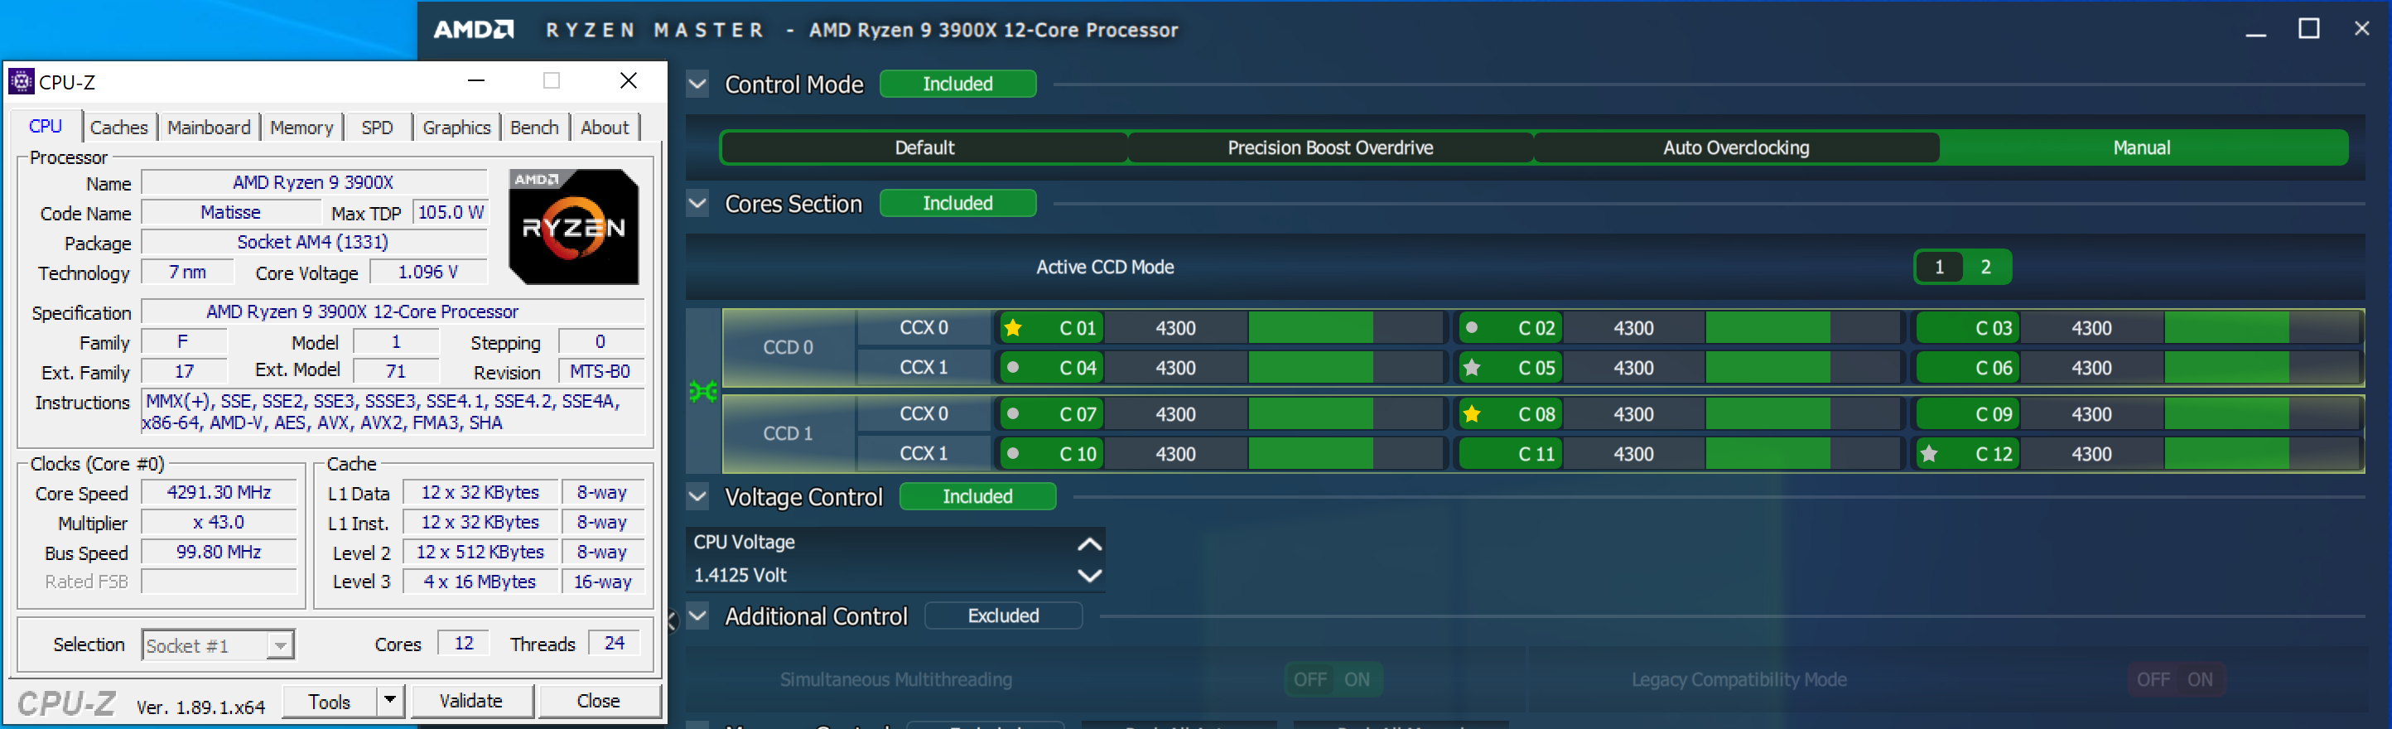Adjust the C 06 frequency slider bar
This screenshot has width=2392, height=729.
click(2260, 368)
